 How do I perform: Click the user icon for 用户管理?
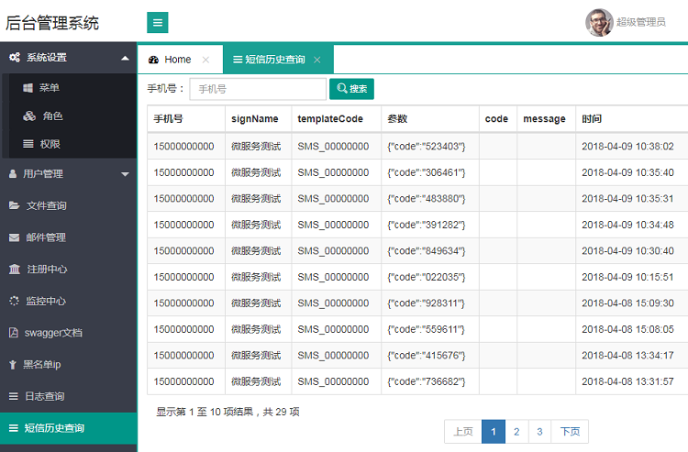click(13, 173)
